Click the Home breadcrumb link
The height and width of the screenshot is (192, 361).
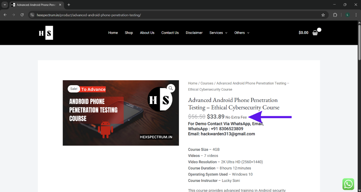(x=193, y=83)
